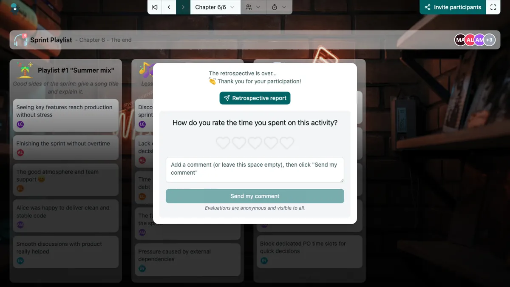Open the +3 additional participants badge
510x287 pixels.
(x=490, y=40)
